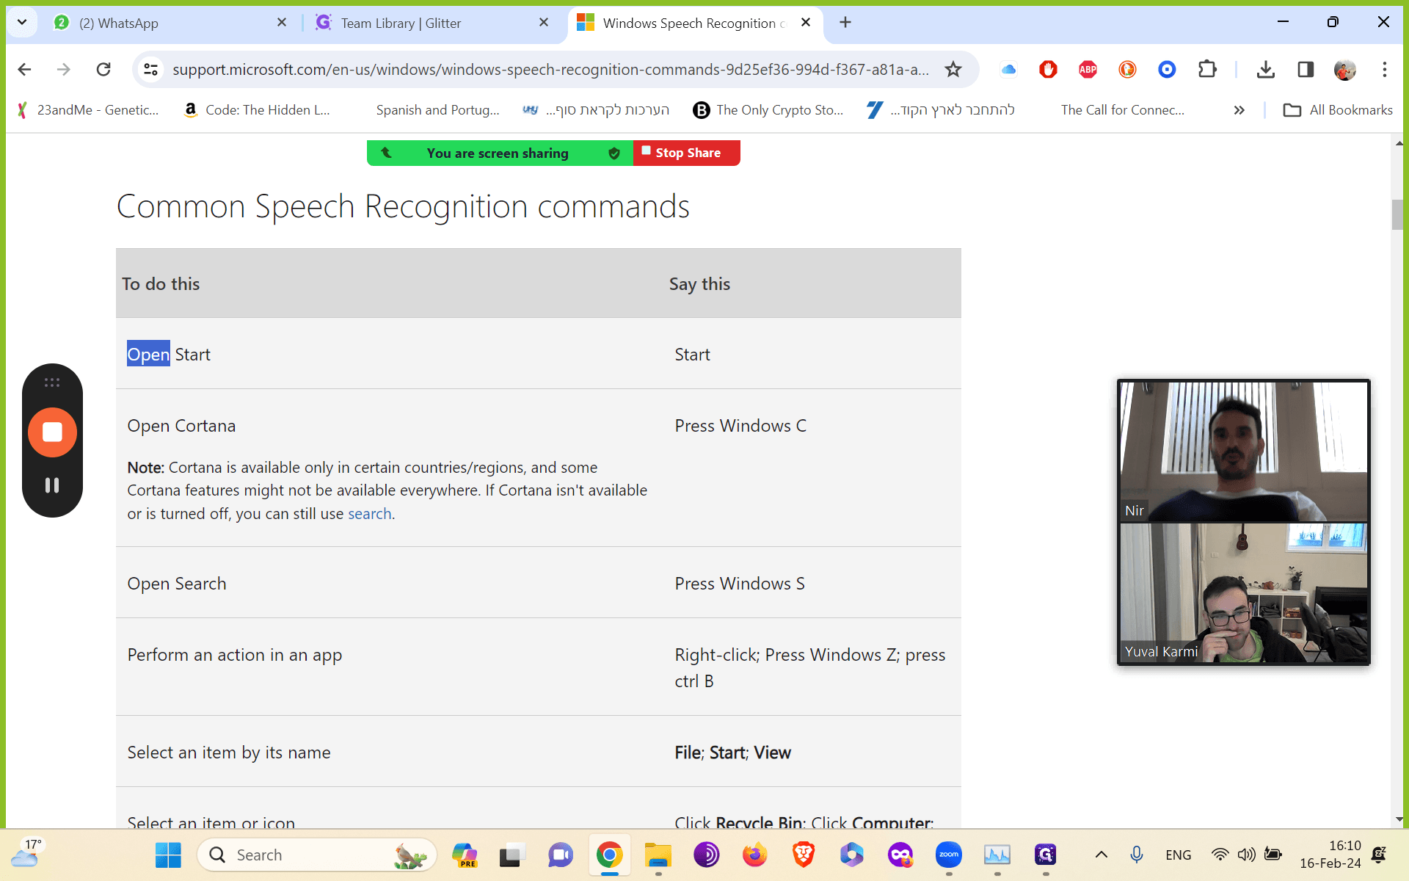1409x881 pixels.
Task: Click the address bar URL field
Action: 550,69
